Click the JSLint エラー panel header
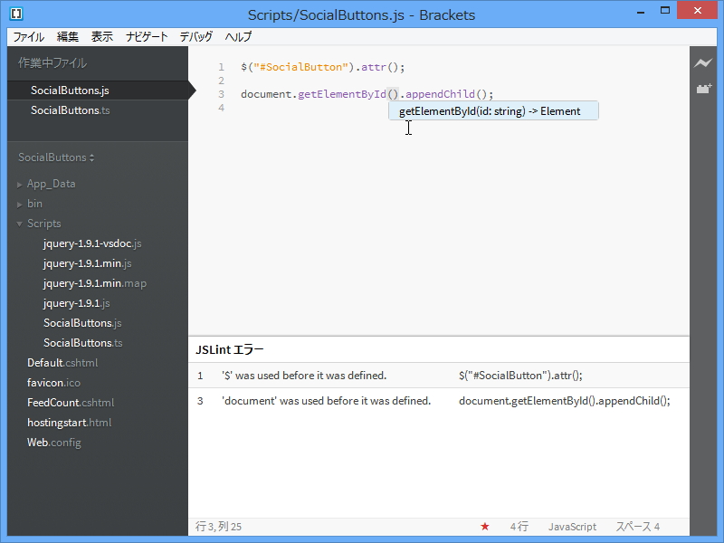 click(230, 349)
